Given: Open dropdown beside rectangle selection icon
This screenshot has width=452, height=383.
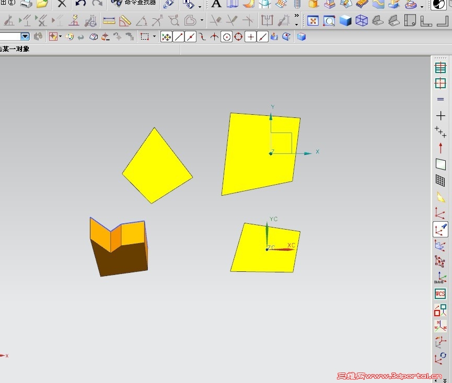Looking at the screenshot, I should [155, 36].
